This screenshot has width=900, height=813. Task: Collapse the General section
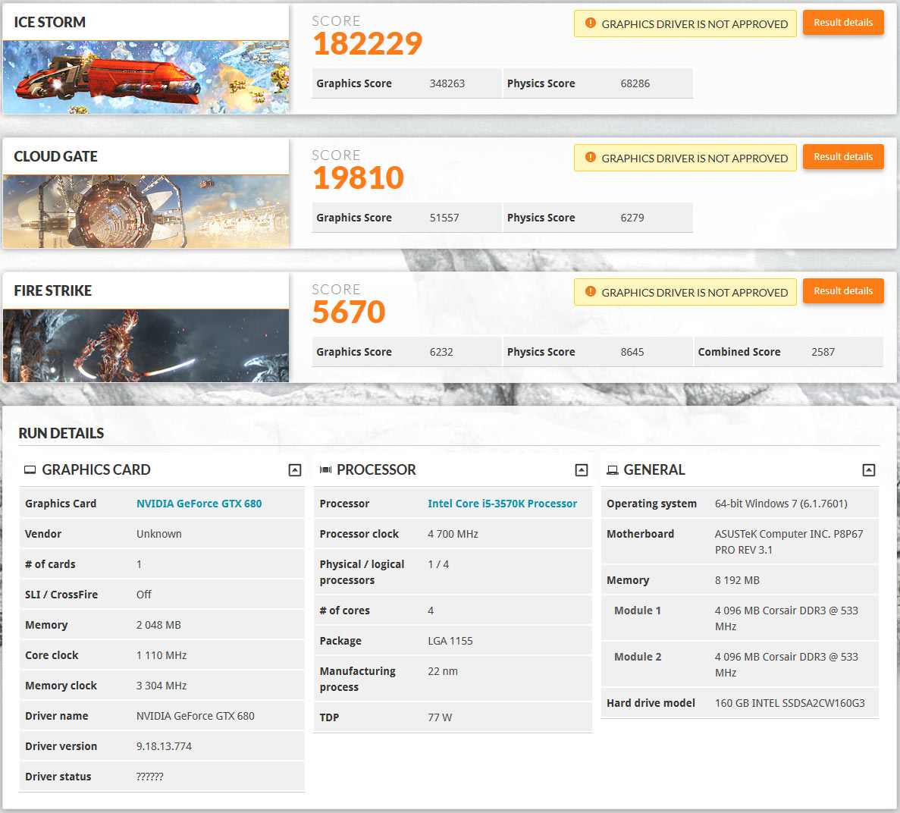[x=869, y=470]
